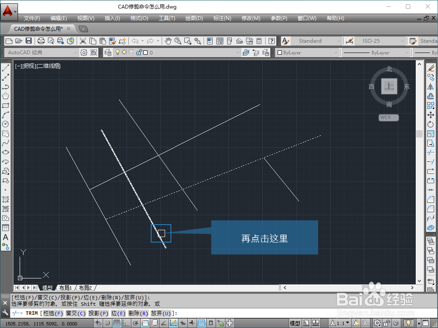The height and width of the screenshot is (328, 438).
Task: Choose 放弃(U) option in command line
Action: tap(161, 313)
